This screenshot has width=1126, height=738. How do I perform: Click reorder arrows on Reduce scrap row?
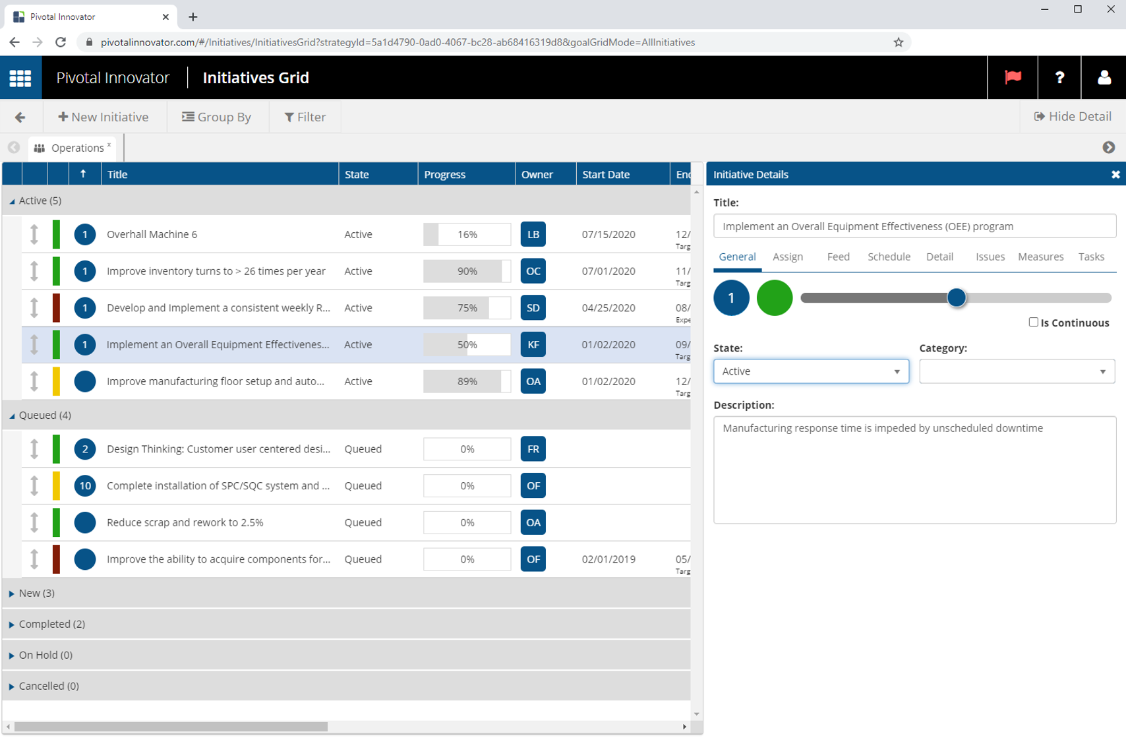point(34,523)
